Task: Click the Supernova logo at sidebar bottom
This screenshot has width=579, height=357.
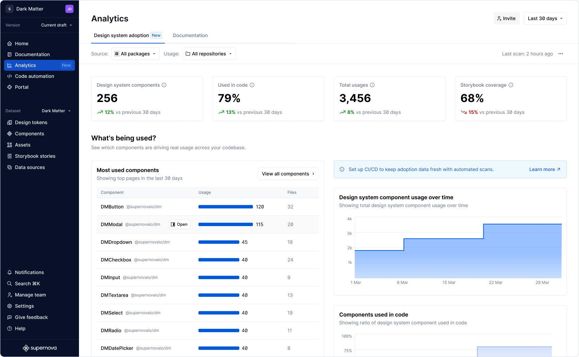Action: (x=39, y=348)
